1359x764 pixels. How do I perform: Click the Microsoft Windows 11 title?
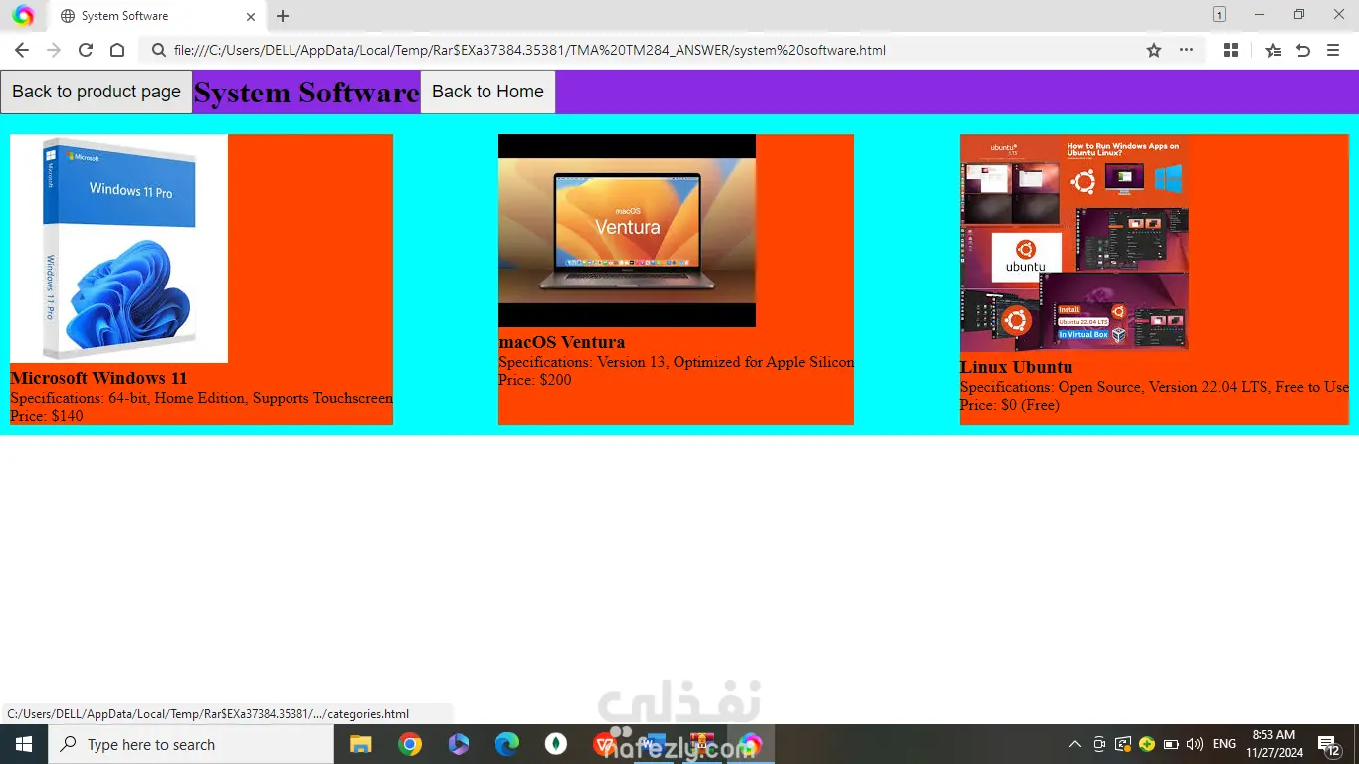pyautogui.click(x=98, y=378)
